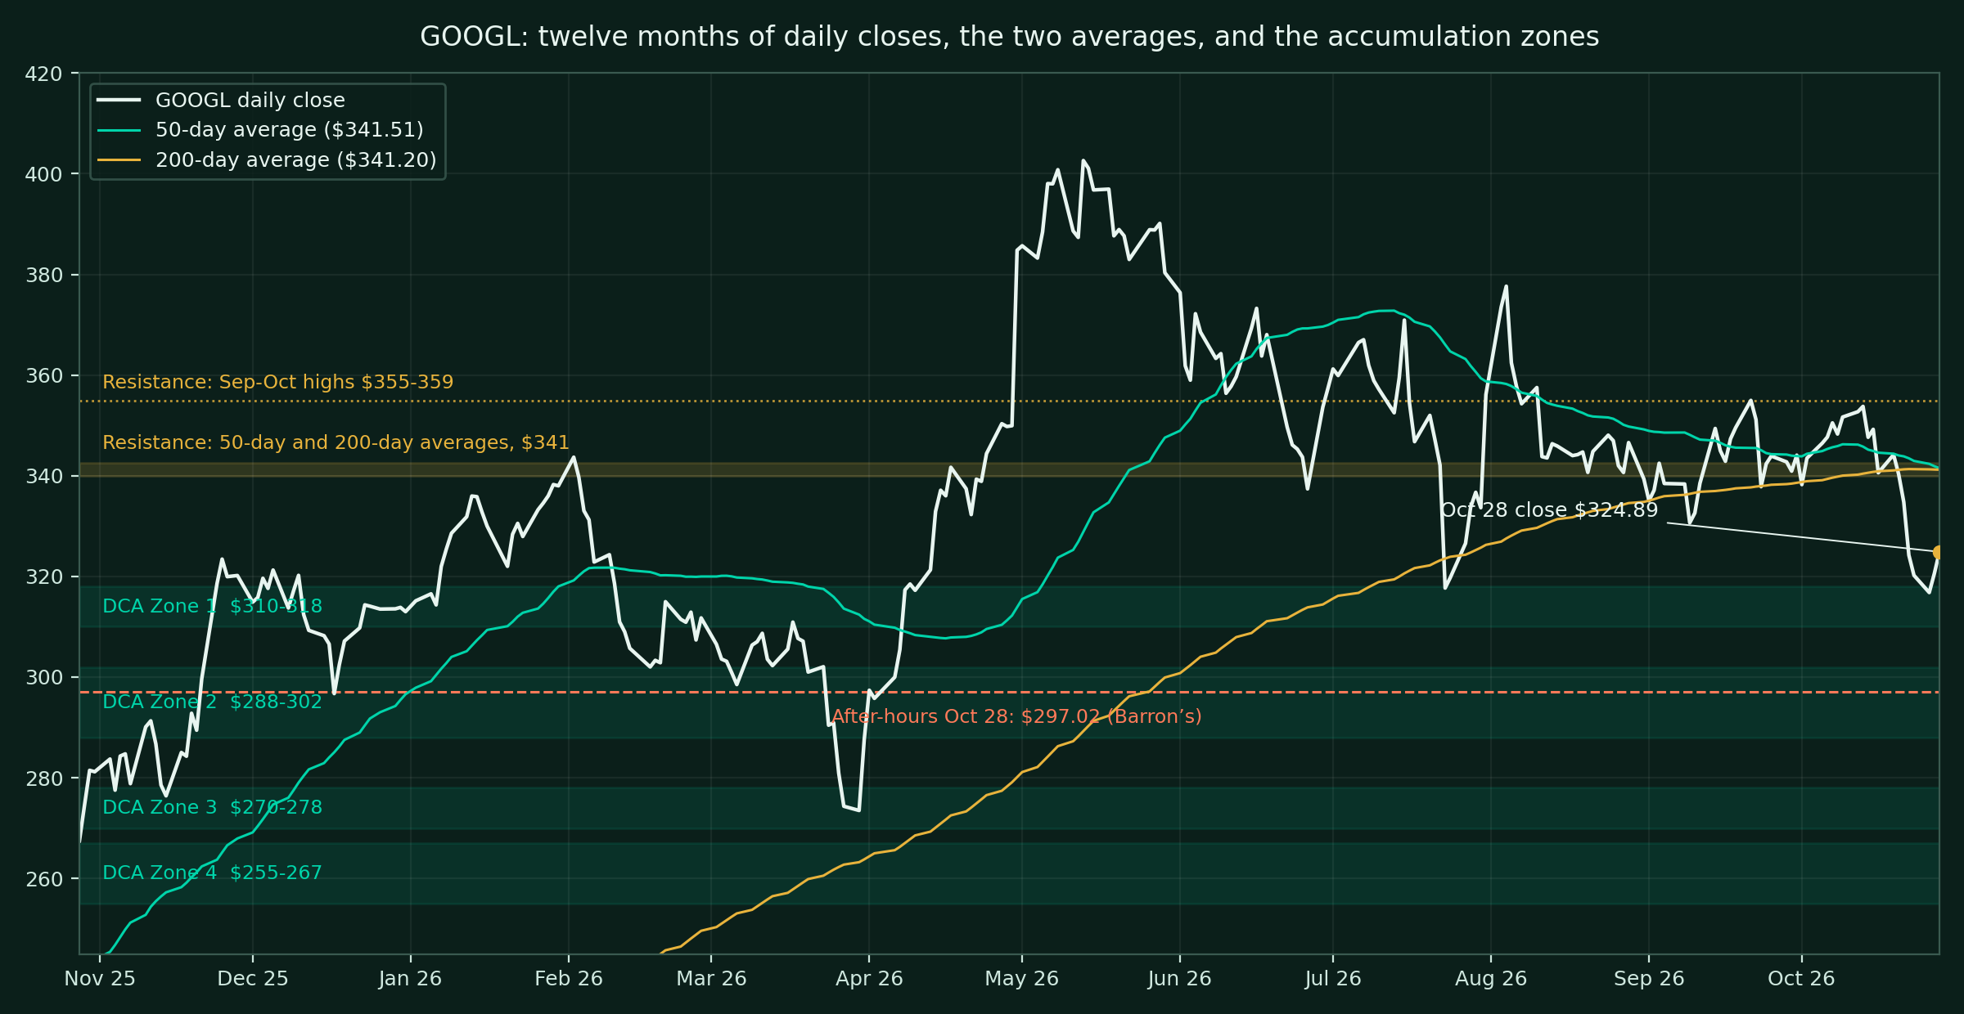Click the 'Apr 26' x-axis label
Screen dimensions: 1964x1014
click(869, 979)
